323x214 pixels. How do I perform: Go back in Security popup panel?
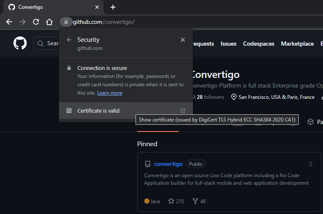[x=69, y=40]
